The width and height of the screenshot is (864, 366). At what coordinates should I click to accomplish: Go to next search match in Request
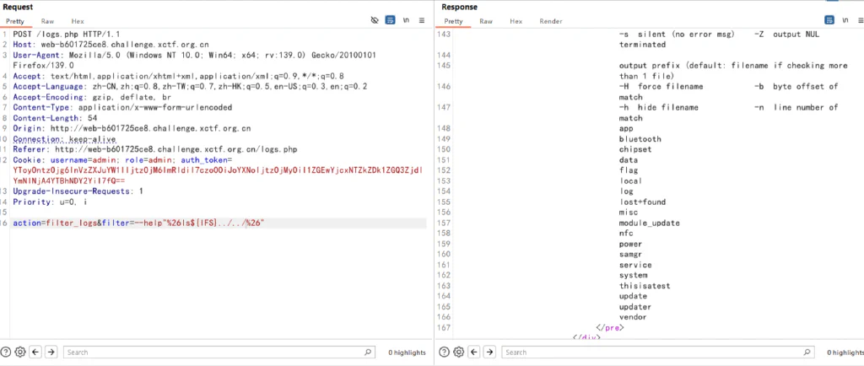(51, 353)
